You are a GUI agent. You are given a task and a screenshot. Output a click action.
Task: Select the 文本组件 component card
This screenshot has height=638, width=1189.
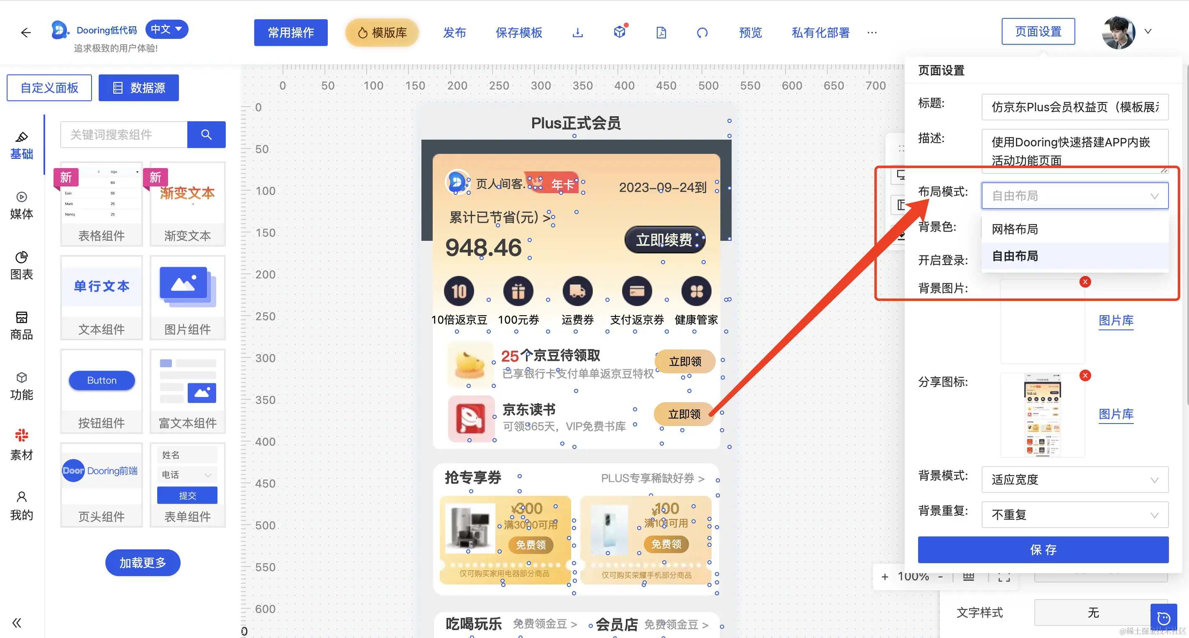click(101, 297)
